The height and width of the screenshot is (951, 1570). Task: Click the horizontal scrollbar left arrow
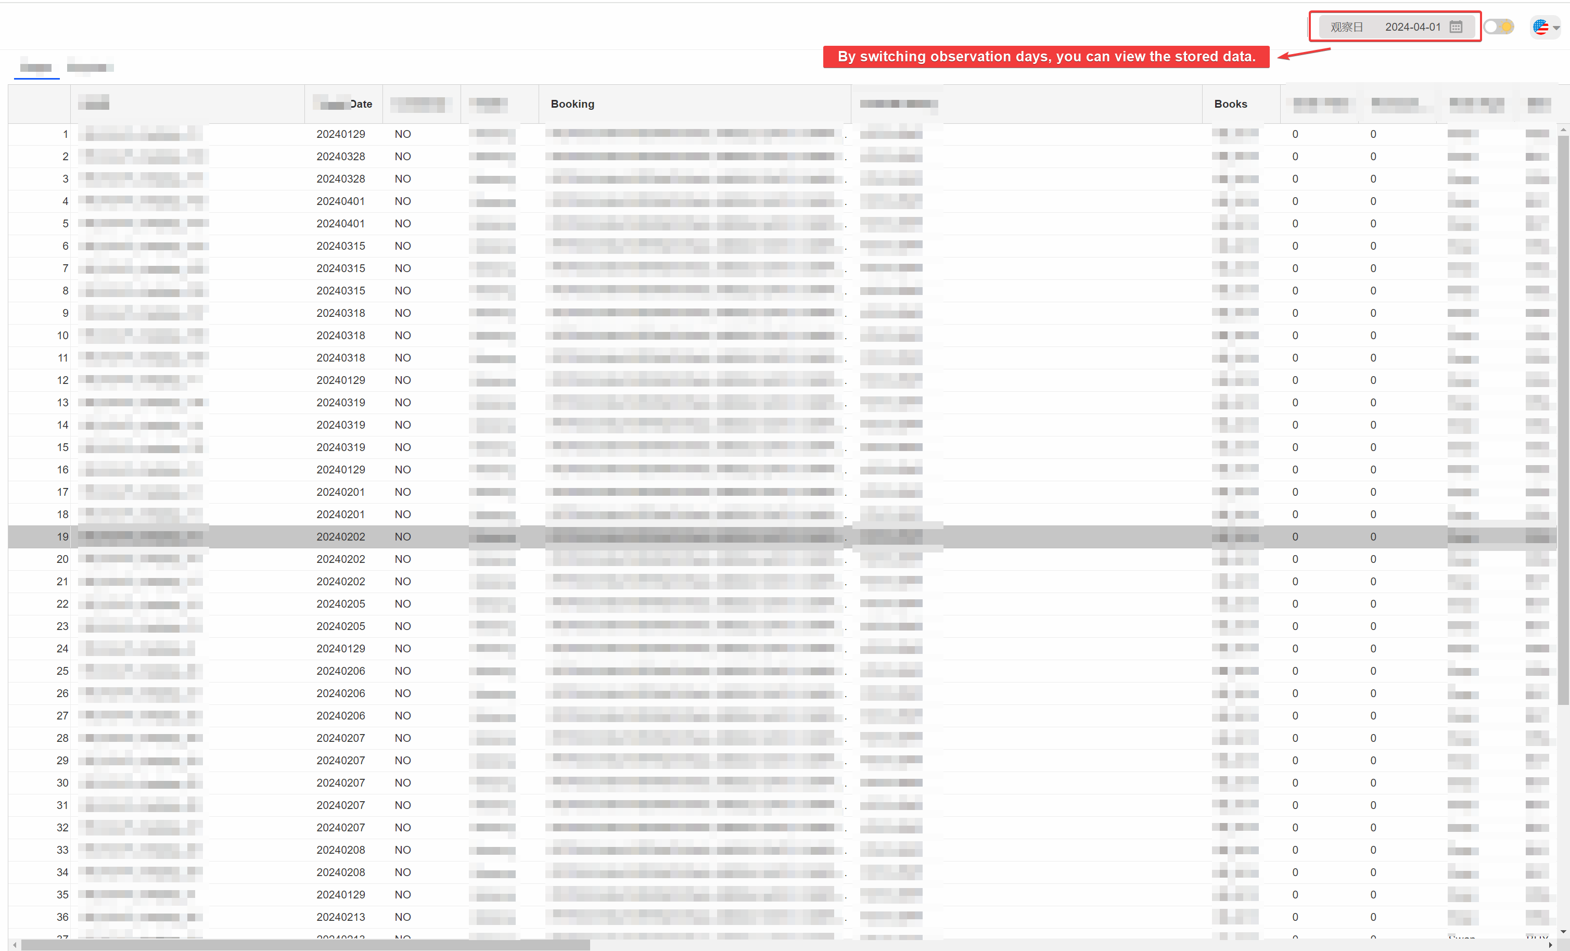pyautogui.click(x=15, y=945)
